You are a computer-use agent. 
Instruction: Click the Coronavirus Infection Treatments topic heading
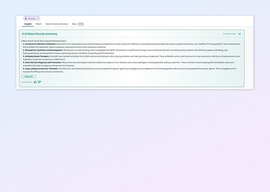(x=40, y=44)
